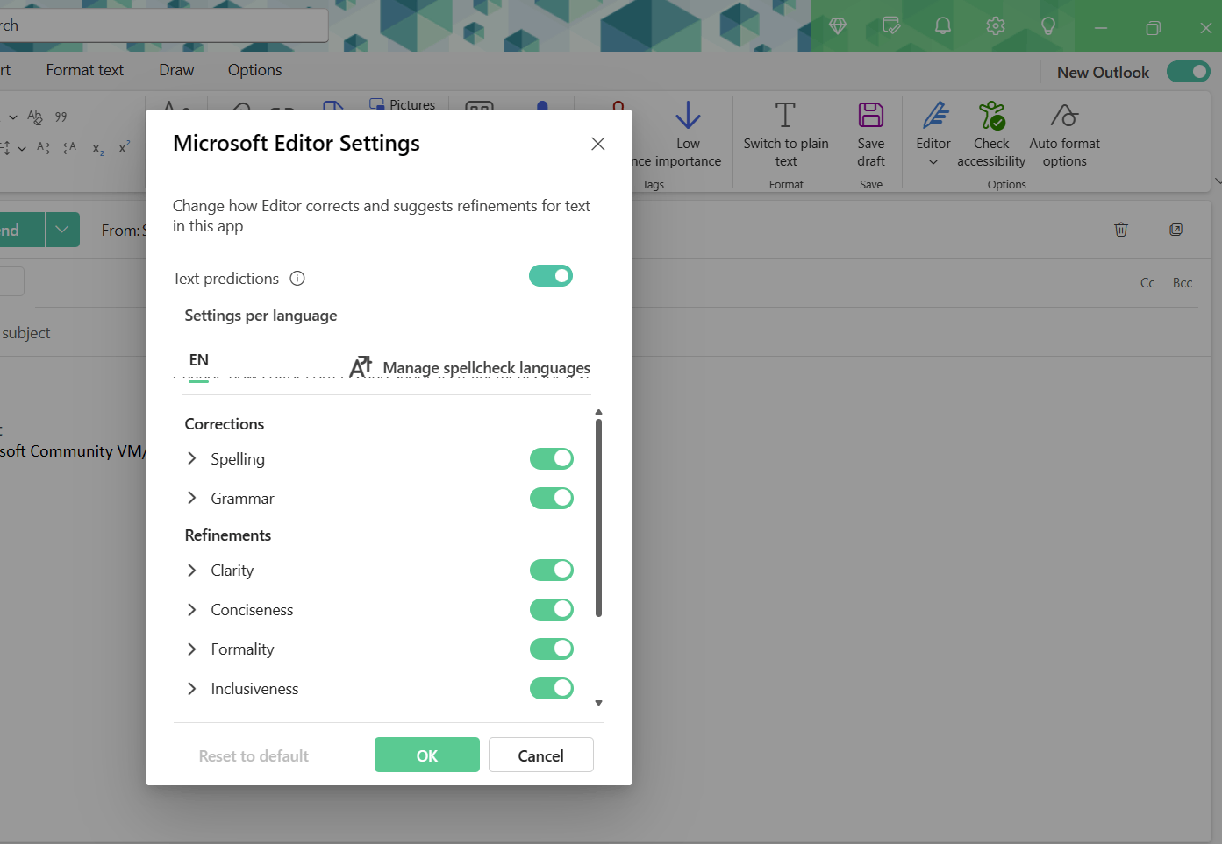Expand the Formality options
Screen dimensions: 1222x844
point(192,649)
